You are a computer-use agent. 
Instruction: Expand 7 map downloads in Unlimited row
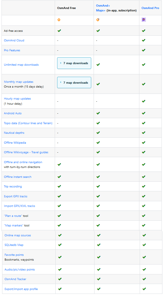coord(74,63)
